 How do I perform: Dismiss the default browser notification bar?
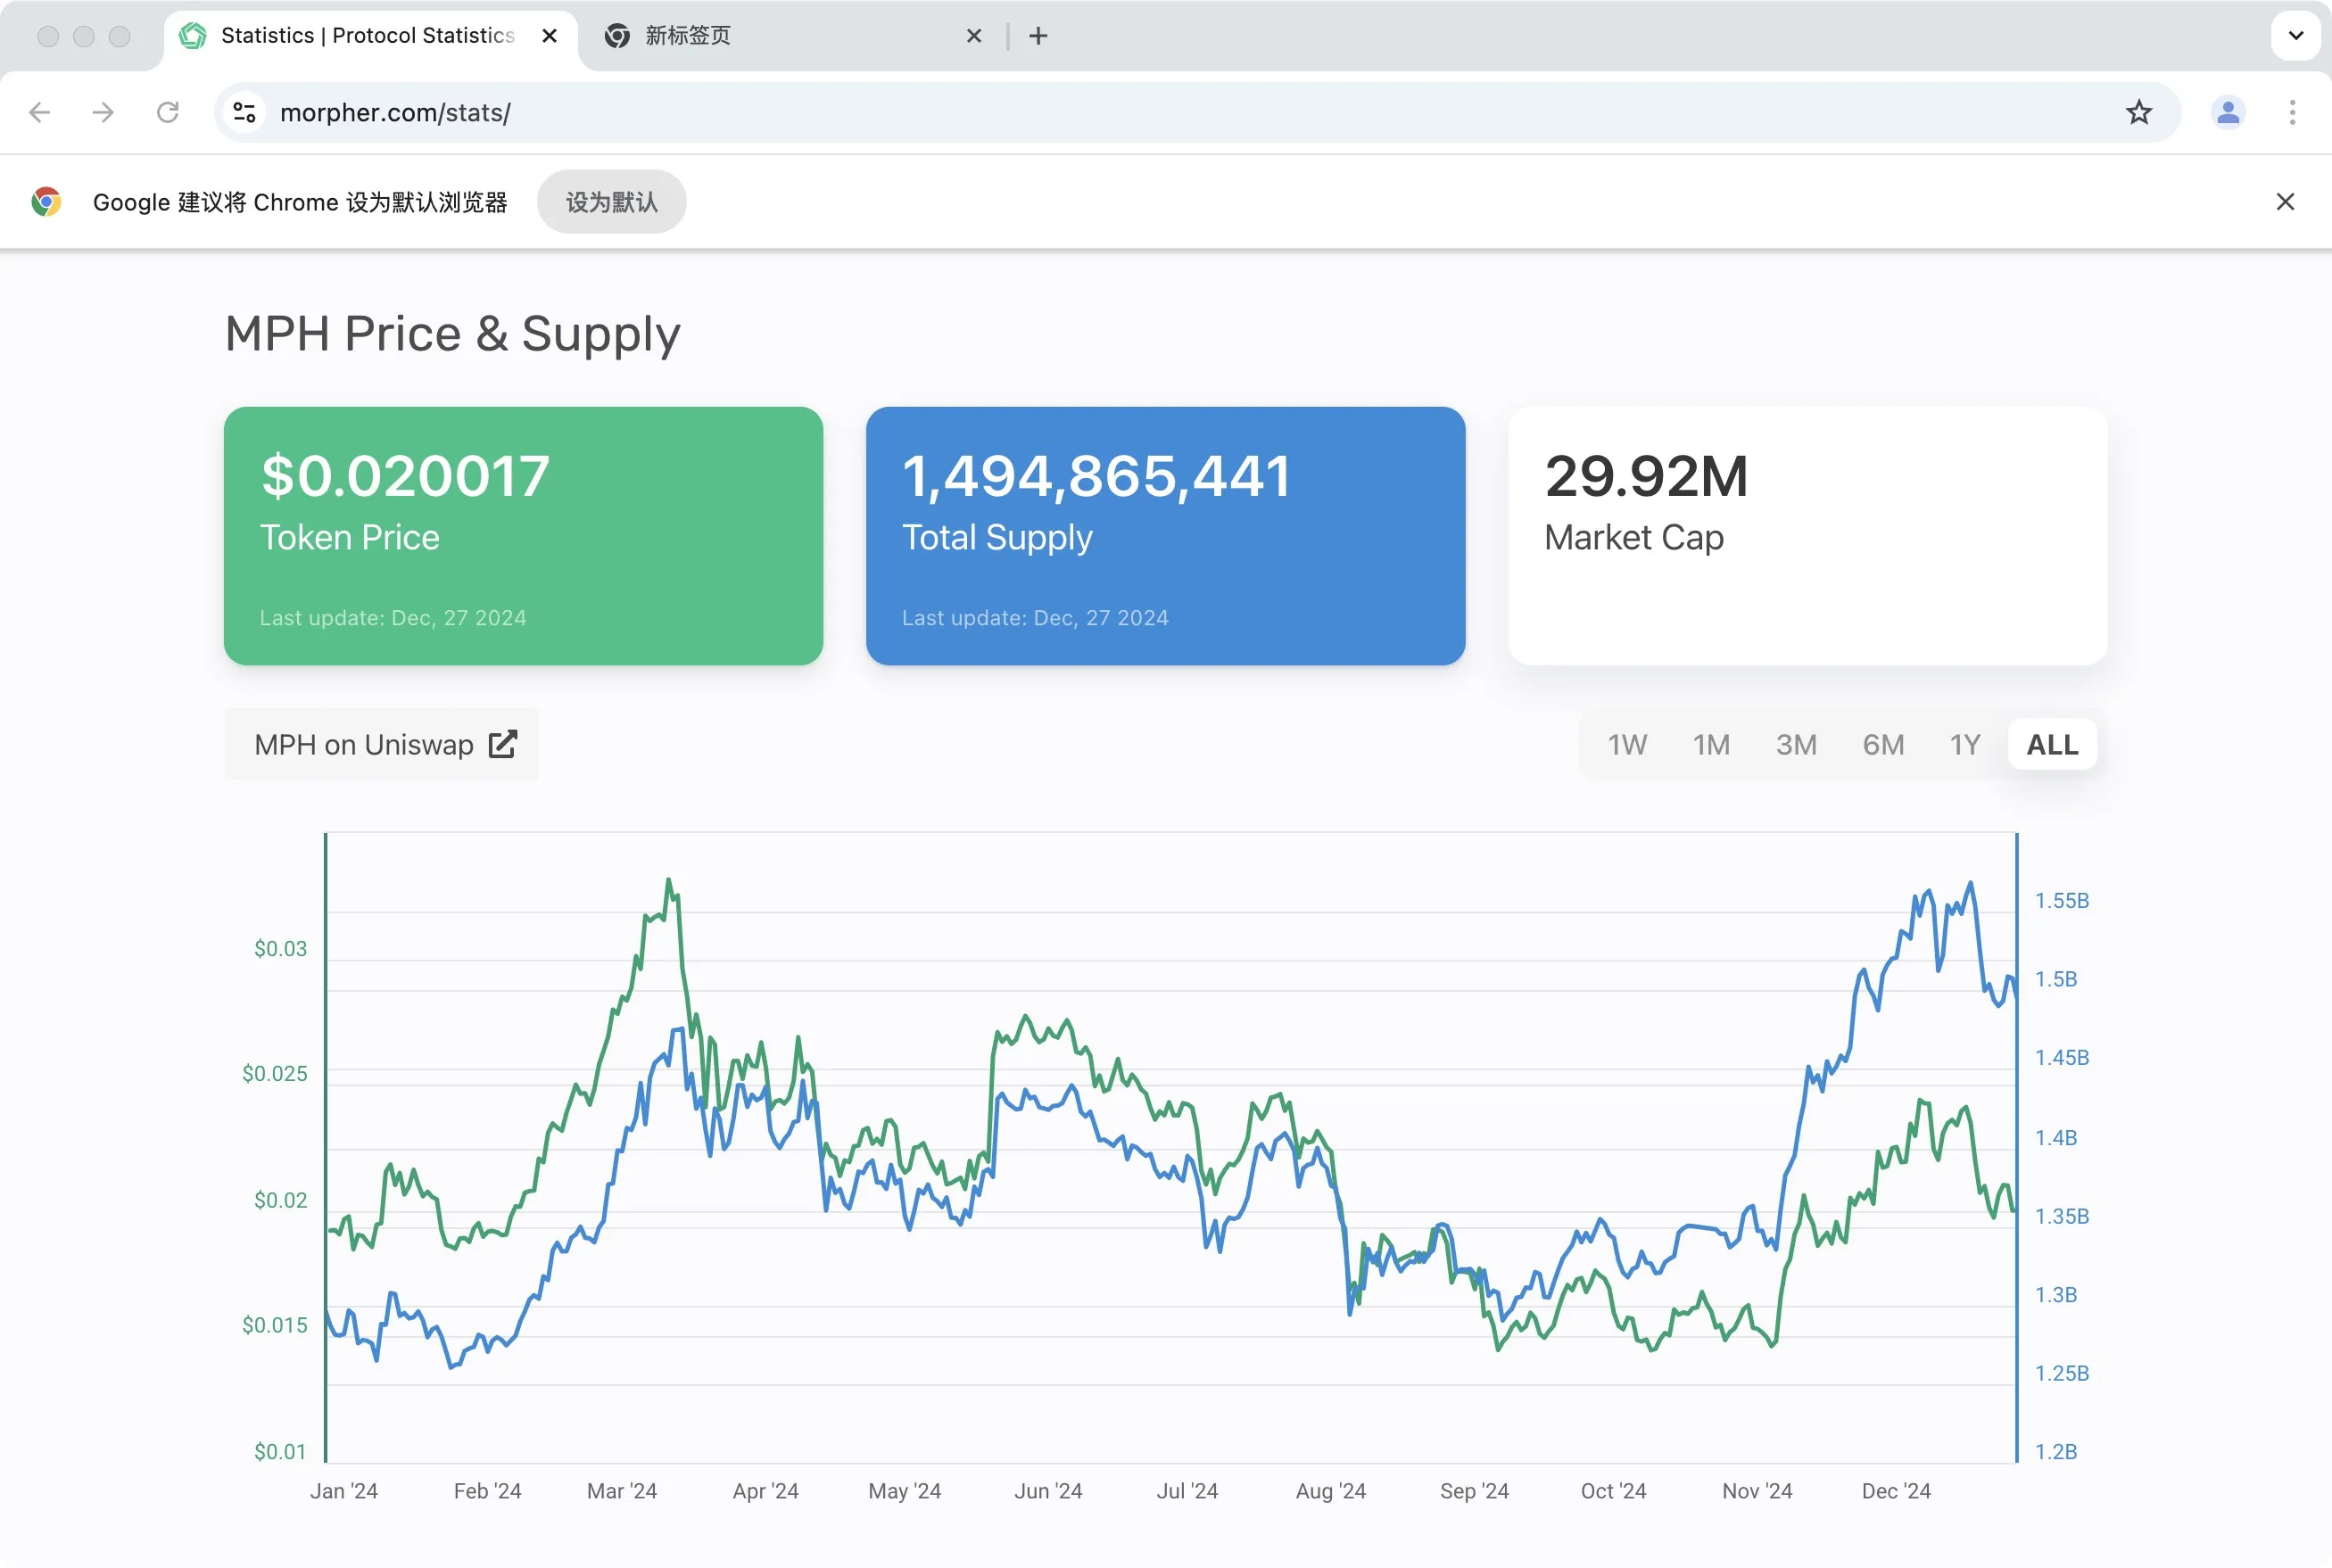pos(2285,202)
